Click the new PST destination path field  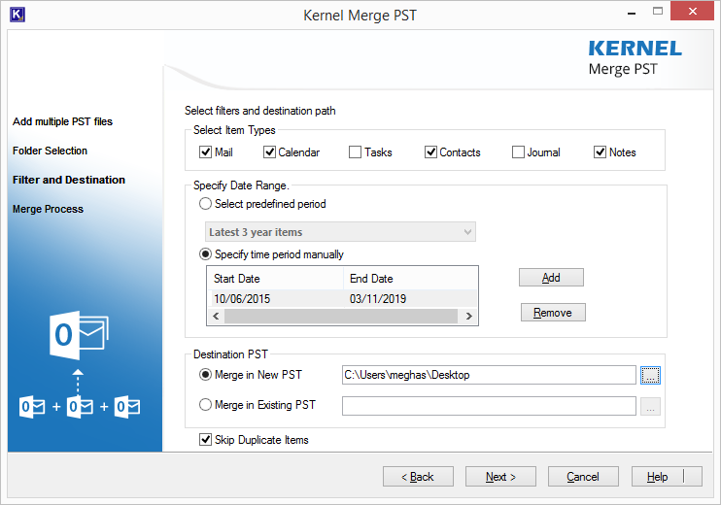(x=488, y=375)
